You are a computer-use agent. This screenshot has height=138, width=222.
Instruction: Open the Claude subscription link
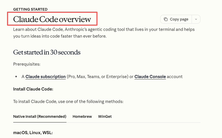45,77
